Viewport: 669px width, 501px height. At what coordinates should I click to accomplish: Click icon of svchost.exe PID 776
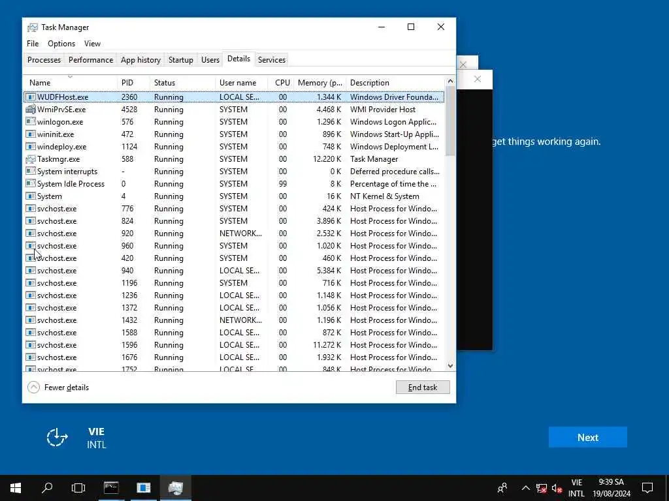pos(30,209)
